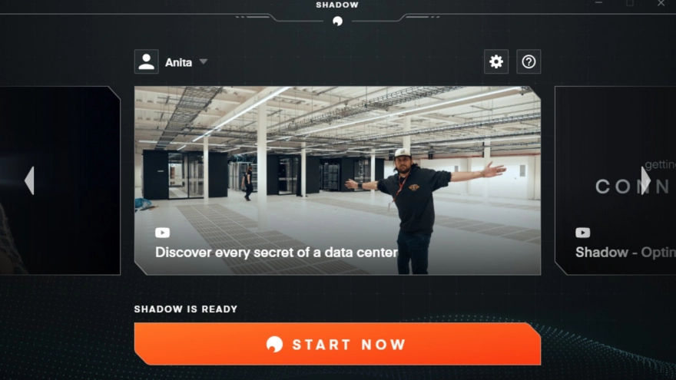Click the SHADOW title text at top
The image size is (676, 380).
337,5
